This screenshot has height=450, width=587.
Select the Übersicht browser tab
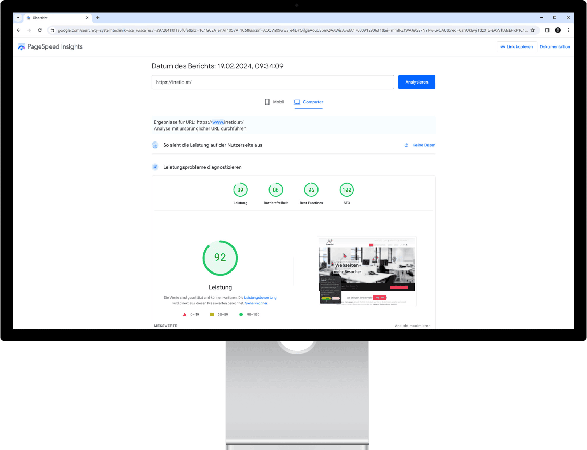(x=57, y=18)
